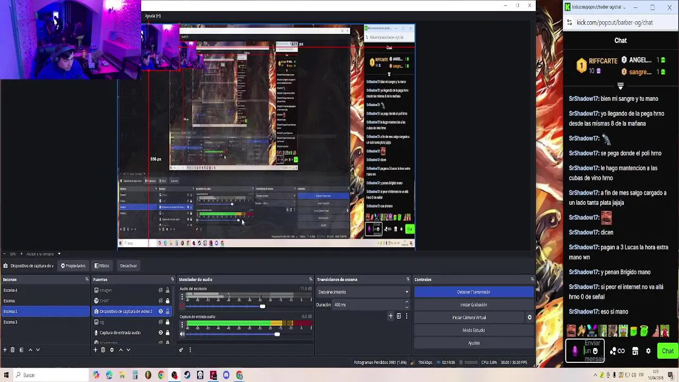Float the Mezclador de audio dock
679x382 pixels.
[310, 280]
